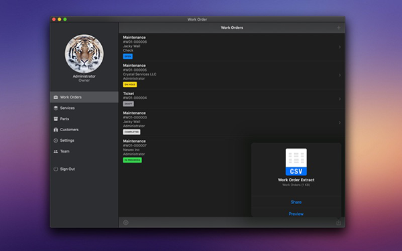Click the ON HOLD status badge
This screenshot has height=251, width=402.
click(x=130, y=84)
